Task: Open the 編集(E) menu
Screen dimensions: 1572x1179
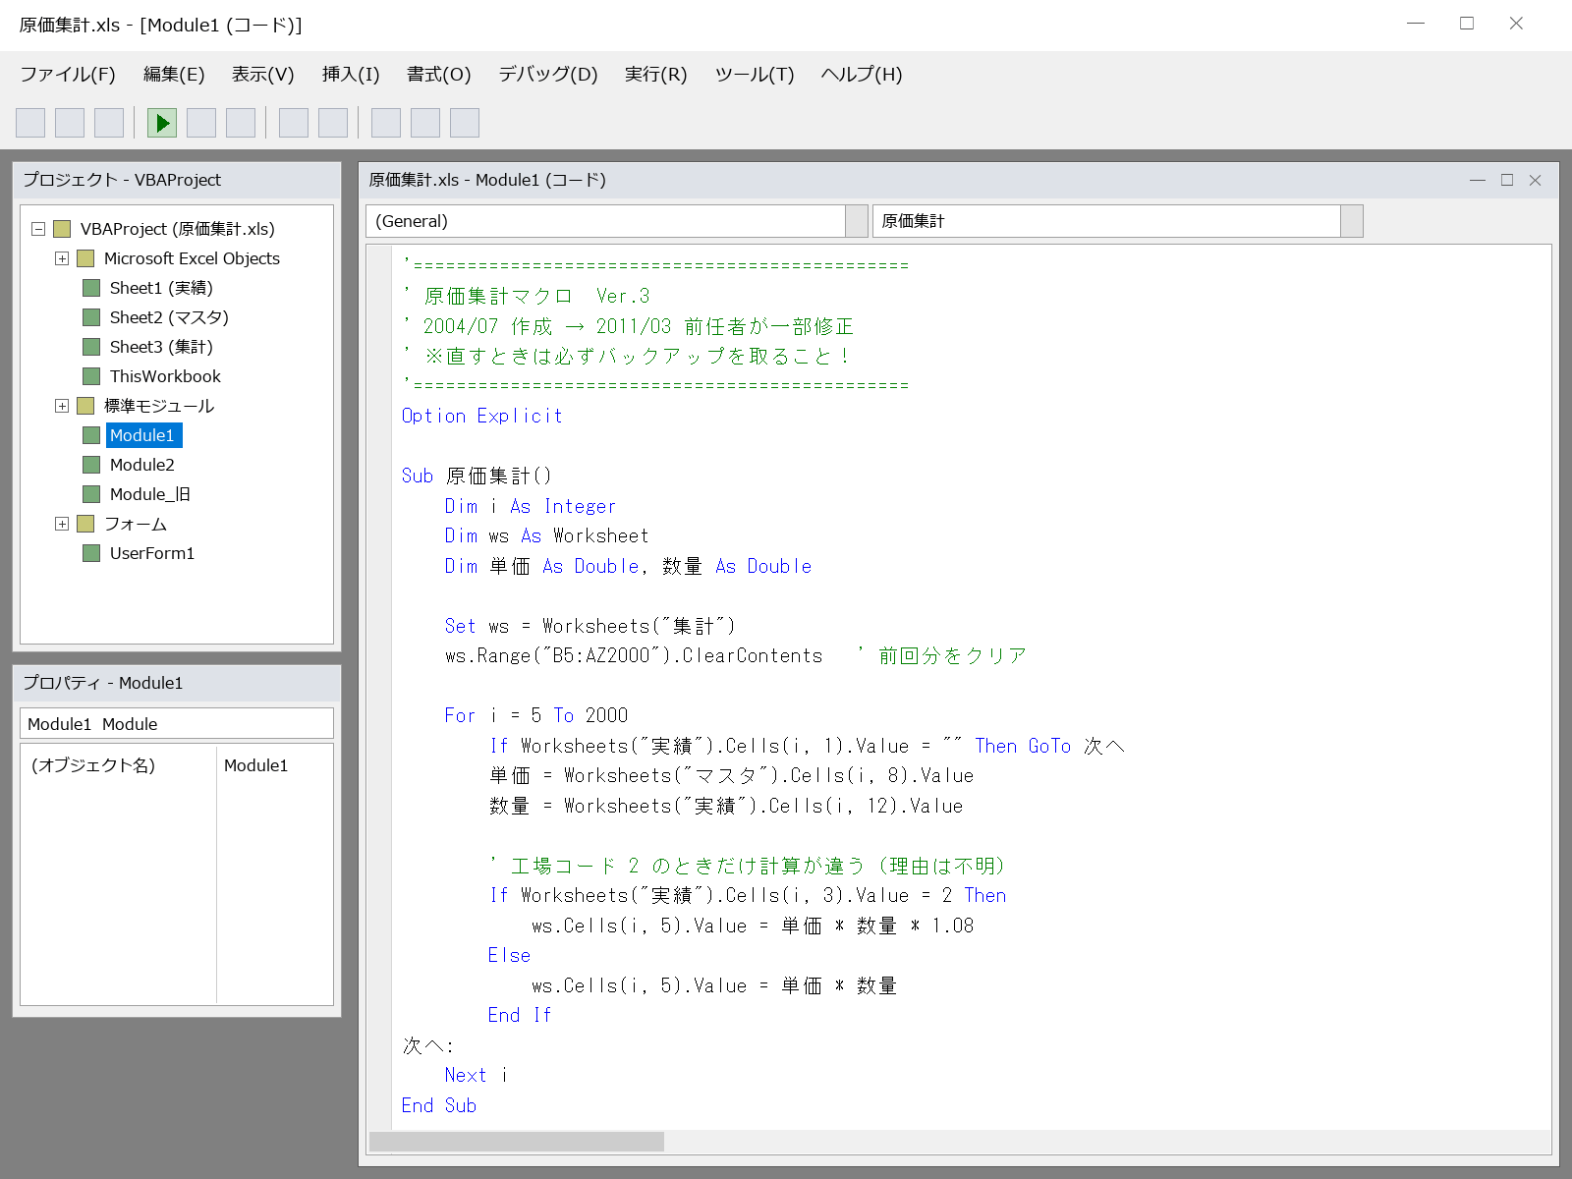Action: click(174, 75)
